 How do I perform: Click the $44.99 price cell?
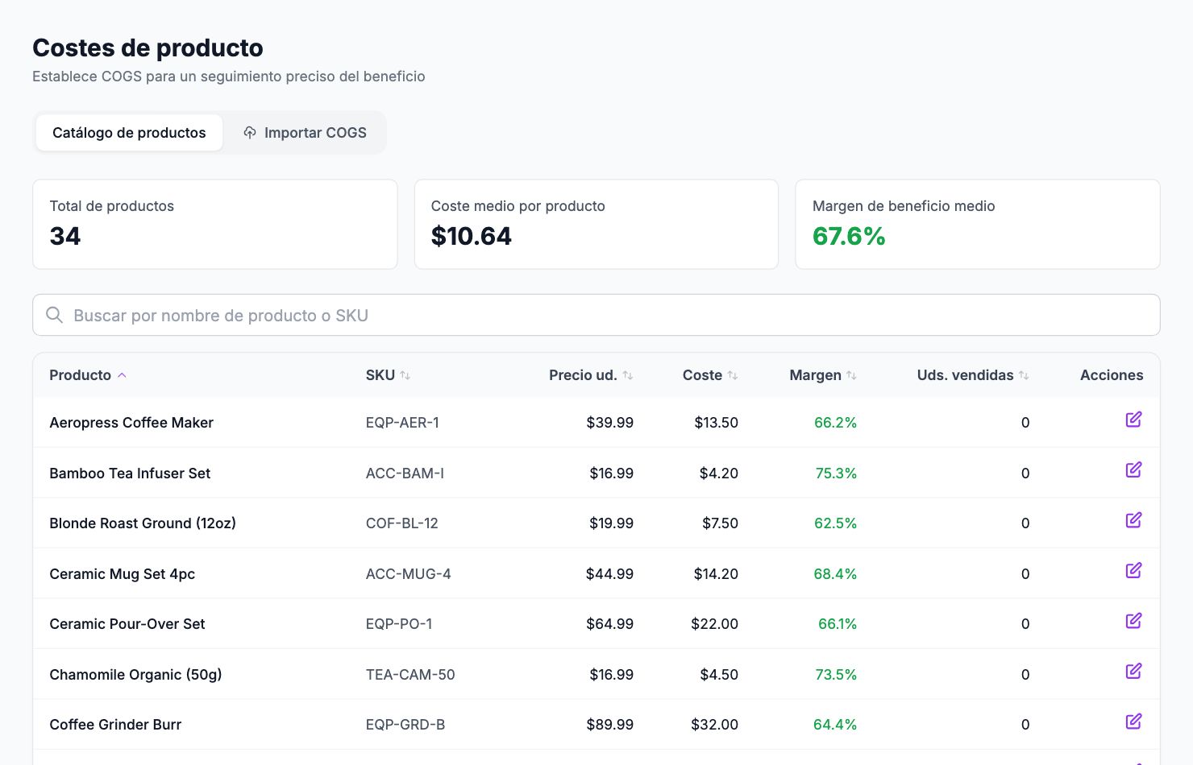609,574
